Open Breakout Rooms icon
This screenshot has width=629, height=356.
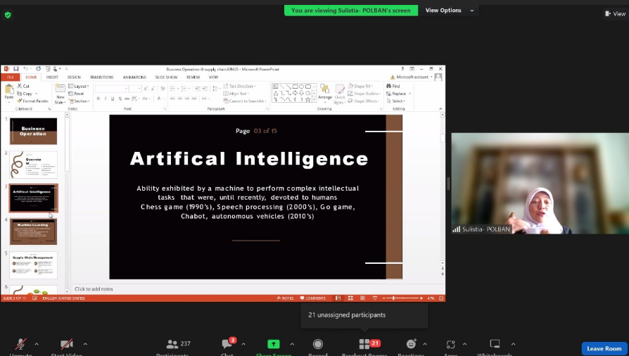click(364, 344)
